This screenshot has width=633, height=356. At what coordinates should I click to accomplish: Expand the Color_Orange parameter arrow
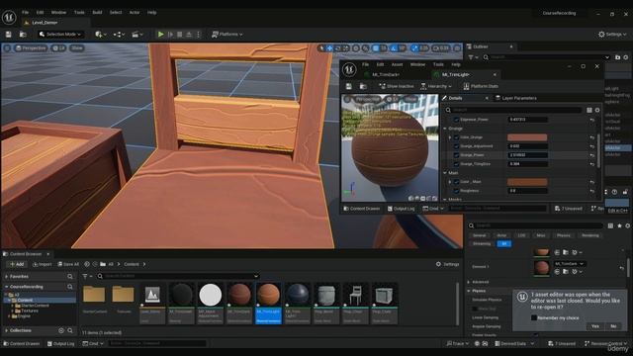point(450,137)
